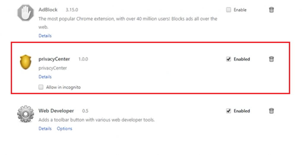Screen dimensions: 304x155
Task: View Details of the privacyCenter extension
Action: 45,77
